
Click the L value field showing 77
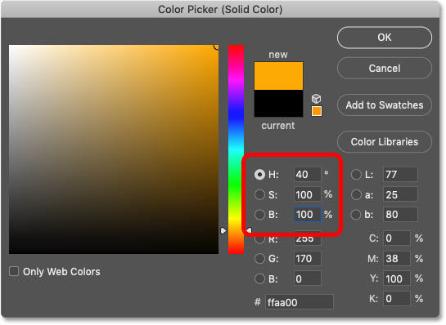click(400, 174)
